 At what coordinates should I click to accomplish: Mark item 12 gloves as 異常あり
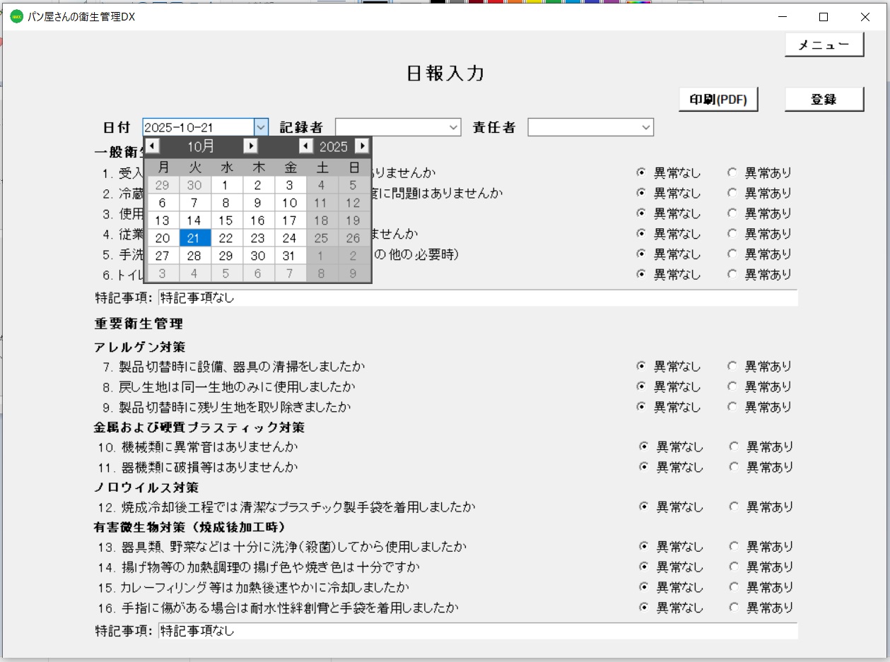[734, 507]
